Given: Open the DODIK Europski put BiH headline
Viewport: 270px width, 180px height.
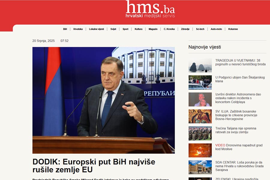Looking at the screenshot, I should pyautogui.click(x=94, y=166).
